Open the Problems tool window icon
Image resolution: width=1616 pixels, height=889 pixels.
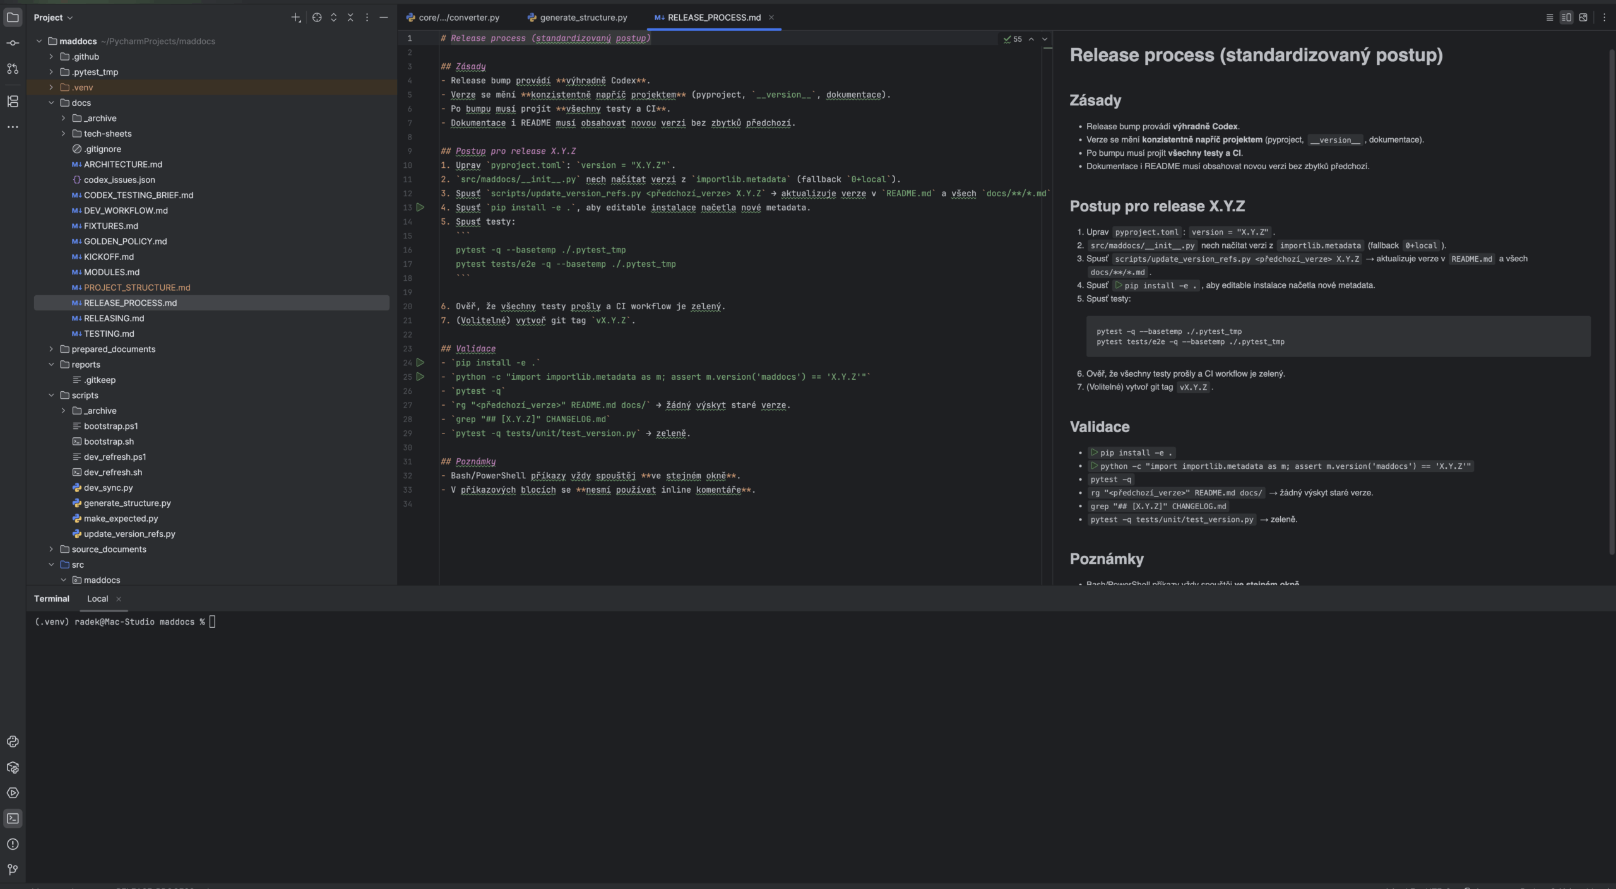[13, 844]
